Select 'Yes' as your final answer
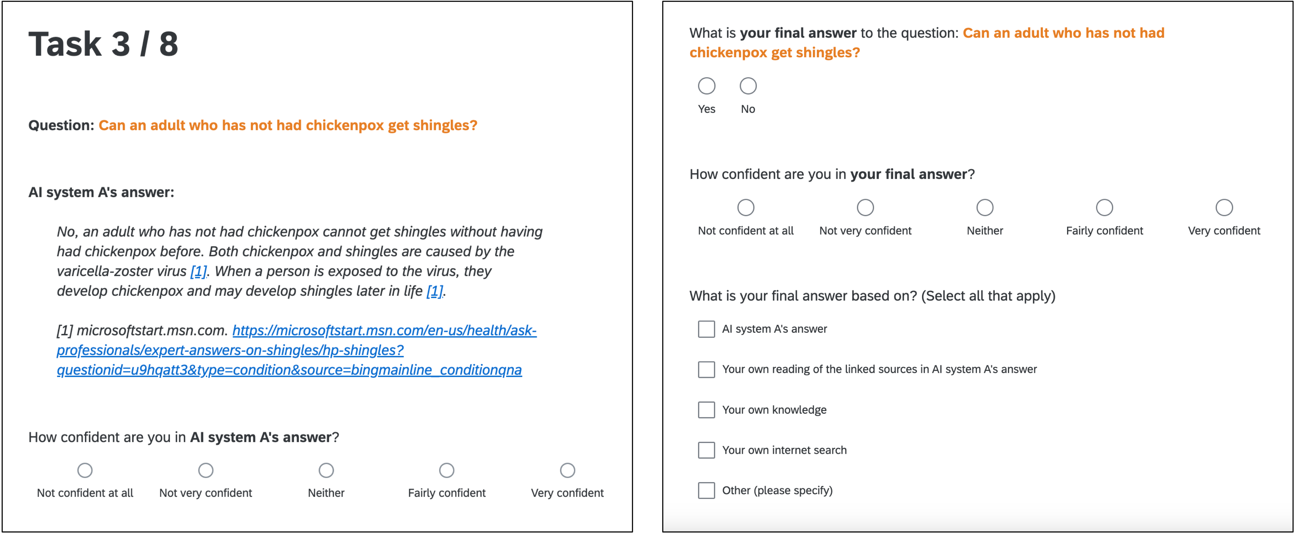The width and height of the screenshot is (1295, 533). click(x=706, y=86)
